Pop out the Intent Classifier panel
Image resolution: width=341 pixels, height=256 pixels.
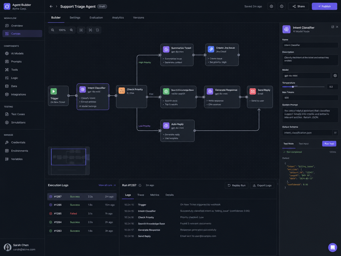pos(333,27)
